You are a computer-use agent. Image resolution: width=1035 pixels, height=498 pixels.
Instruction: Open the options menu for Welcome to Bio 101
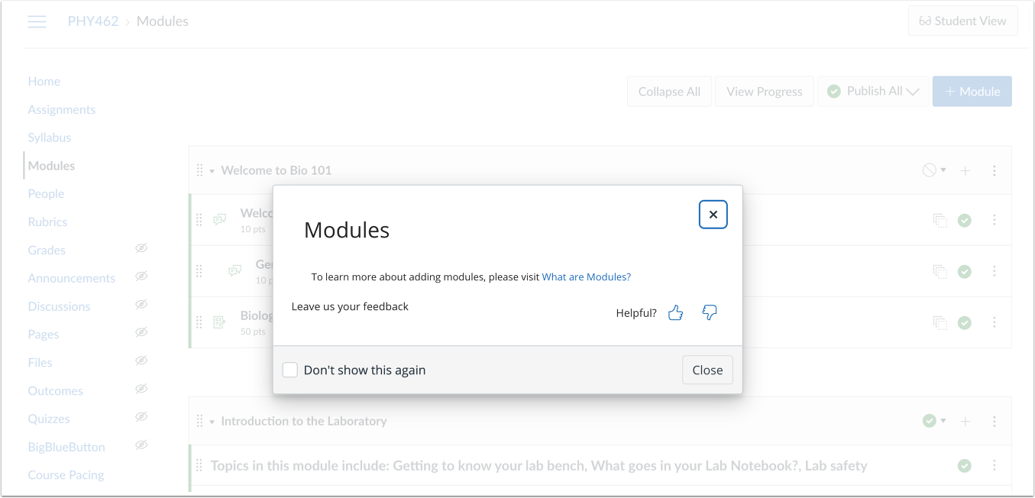(x=995, y=170)
